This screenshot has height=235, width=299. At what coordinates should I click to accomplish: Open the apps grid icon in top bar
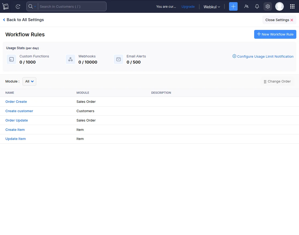tap(292, 6)
